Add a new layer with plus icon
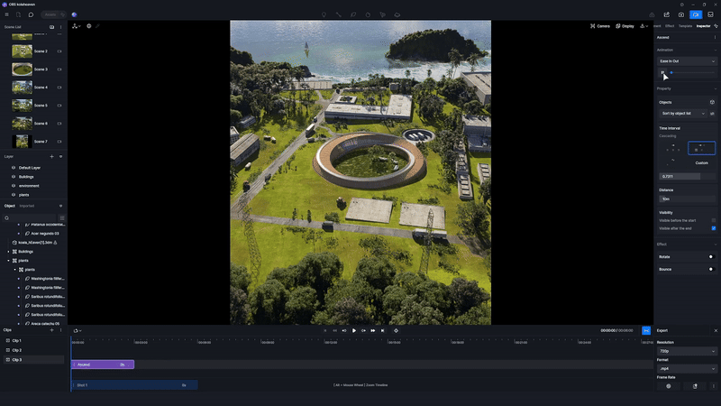The width and height of the screenshot is (721, 406). pos(51,156)
